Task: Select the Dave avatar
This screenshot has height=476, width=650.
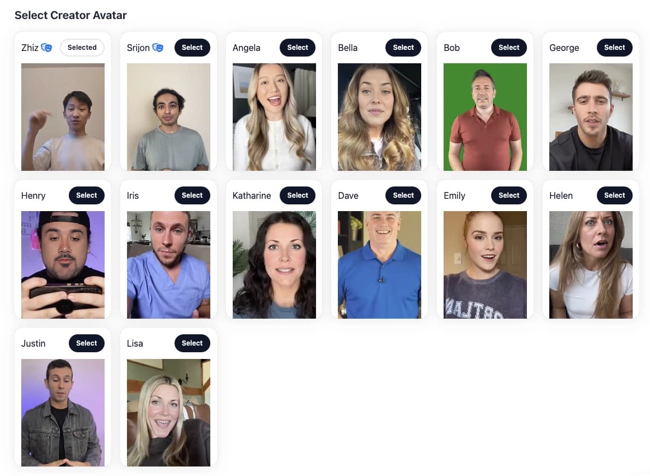Action: pyautogui.click(x=403, y=195)
